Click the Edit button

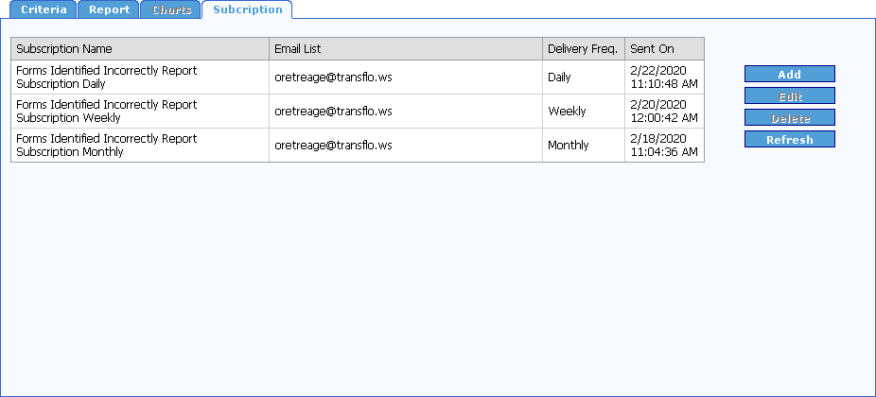789,95
